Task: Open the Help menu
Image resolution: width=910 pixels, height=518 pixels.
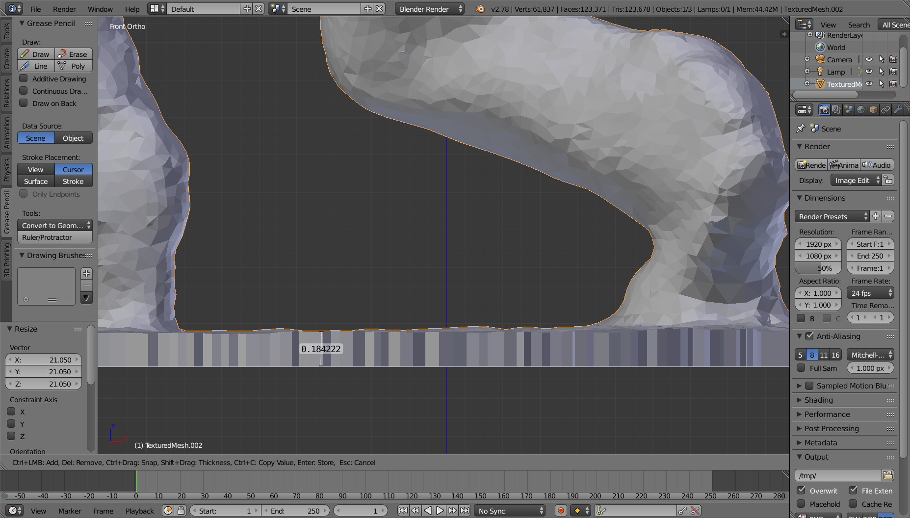Action: [x=132, y=9]
